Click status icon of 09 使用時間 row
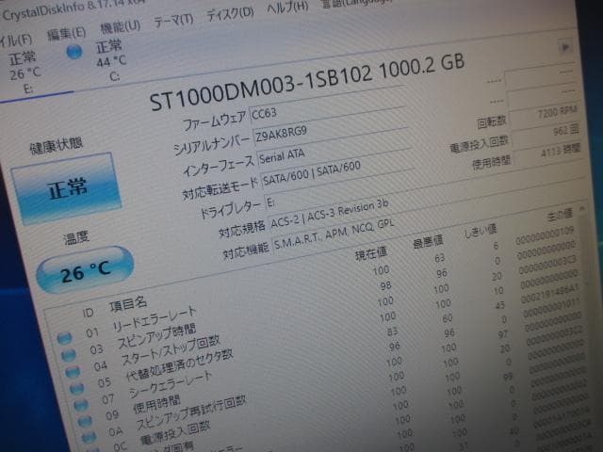Image resolution: width=603 pixels, height=452 pixels. tap(85, 421)
